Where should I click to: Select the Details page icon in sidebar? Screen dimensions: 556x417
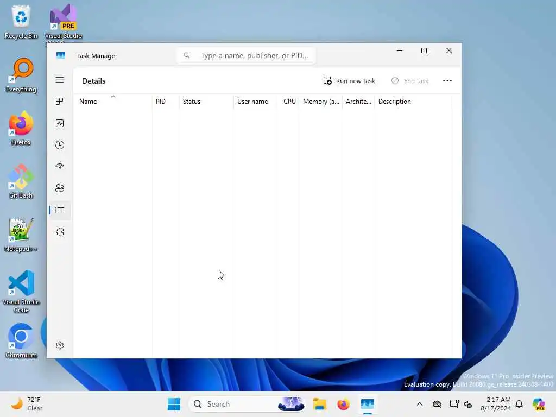(x=60, y=210)
